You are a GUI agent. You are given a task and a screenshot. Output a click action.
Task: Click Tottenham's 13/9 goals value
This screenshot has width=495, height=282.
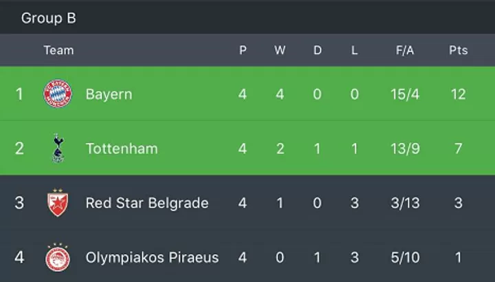(x=405, y=149)
